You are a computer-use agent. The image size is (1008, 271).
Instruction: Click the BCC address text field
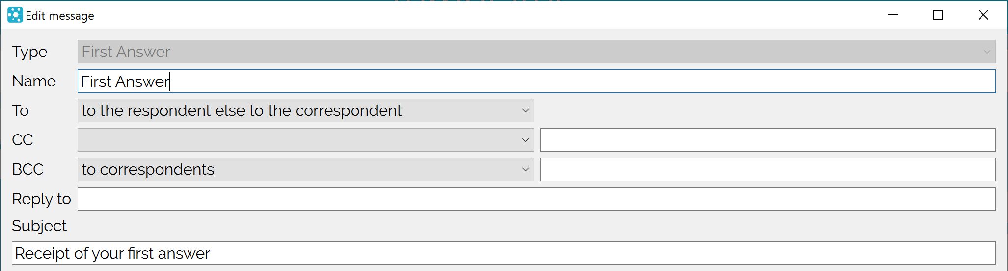tap(768, 169)
